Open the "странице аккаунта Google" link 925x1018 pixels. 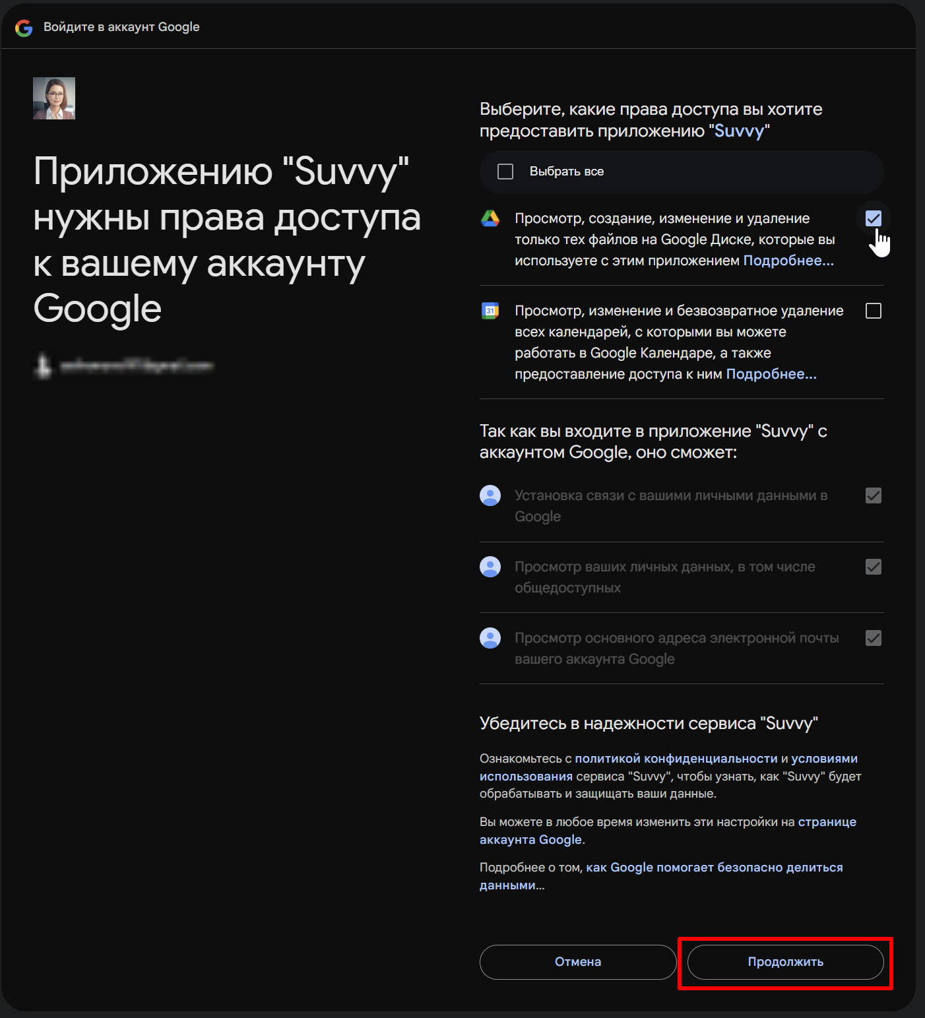(668, 831)
